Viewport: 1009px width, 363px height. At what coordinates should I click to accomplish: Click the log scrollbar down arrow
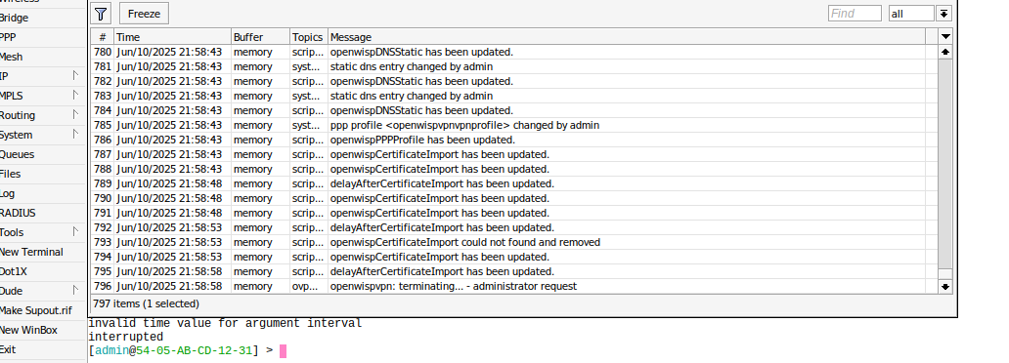945,287
